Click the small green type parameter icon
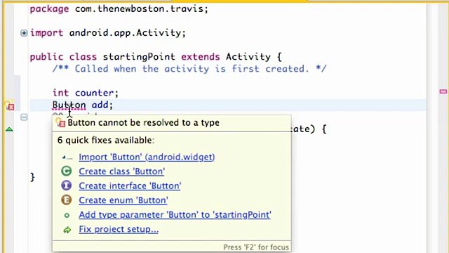 (x=67, y=215)
